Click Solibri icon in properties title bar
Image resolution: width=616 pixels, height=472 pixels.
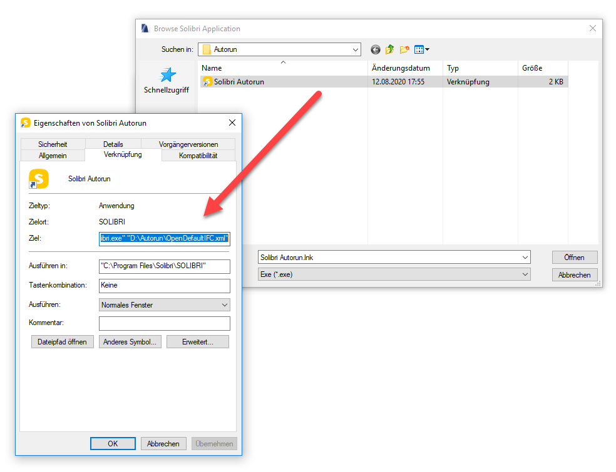tap(26, 123)
